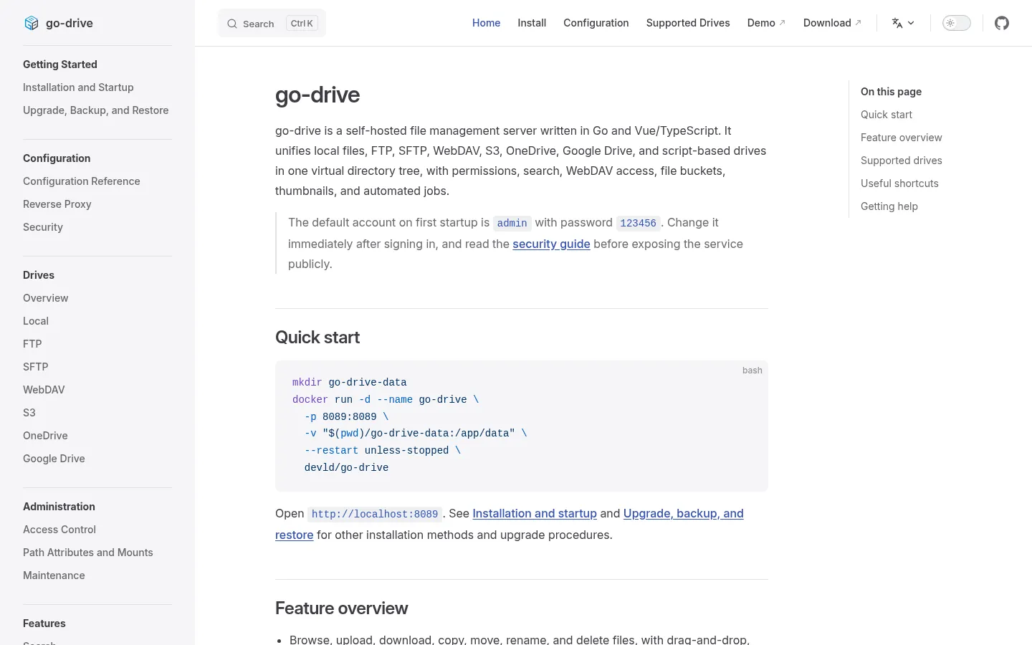Viewport: 1032px width, 645px height.
Task: Open Installation and Startup in sidebar
Action: coord(78,87)
